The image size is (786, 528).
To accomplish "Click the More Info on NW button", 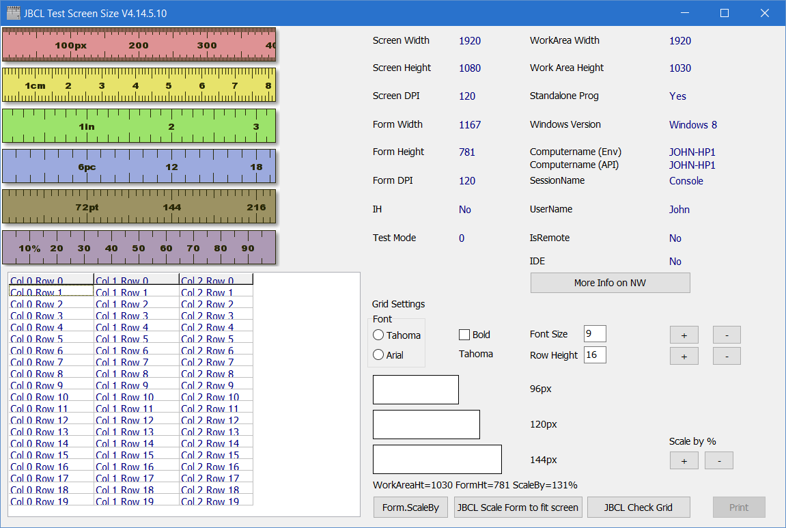I will pos(609,282).
